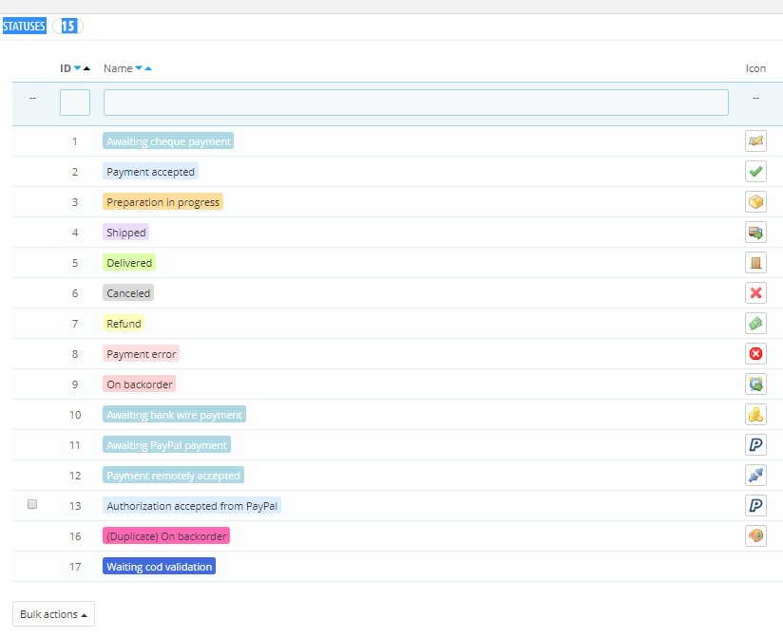Viewport: 783px width, 637px height.
Task: Click the Canceled status label
Action: (128, 292)
